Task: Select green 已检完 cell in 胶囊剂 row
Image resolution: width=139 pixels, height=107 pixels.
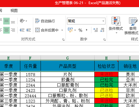Action: pos(106,80)
